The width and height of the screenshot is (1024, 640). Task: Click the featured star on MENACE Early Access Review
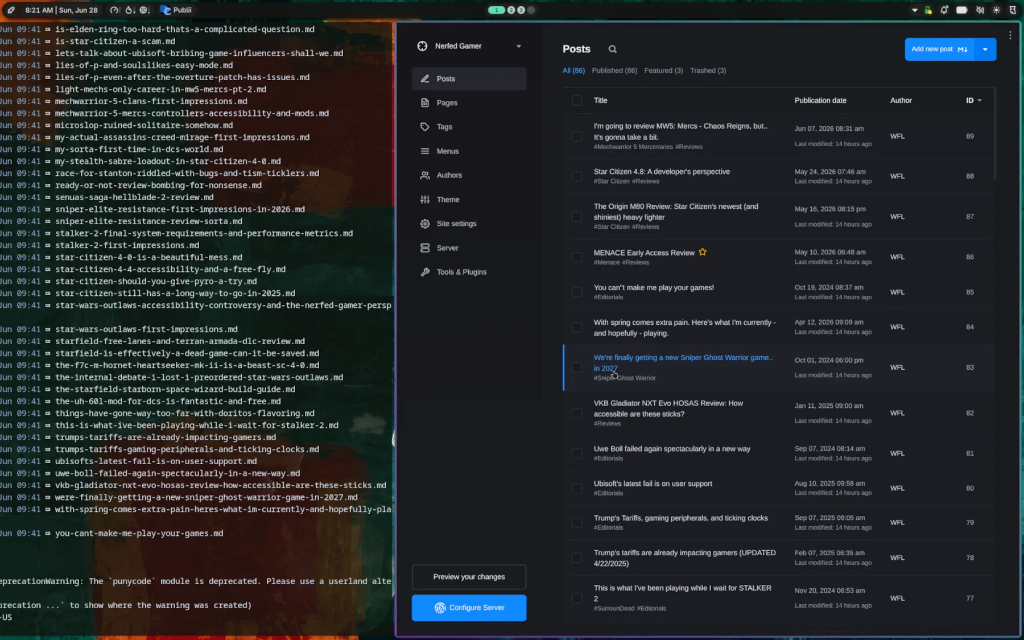coord(703,252)
